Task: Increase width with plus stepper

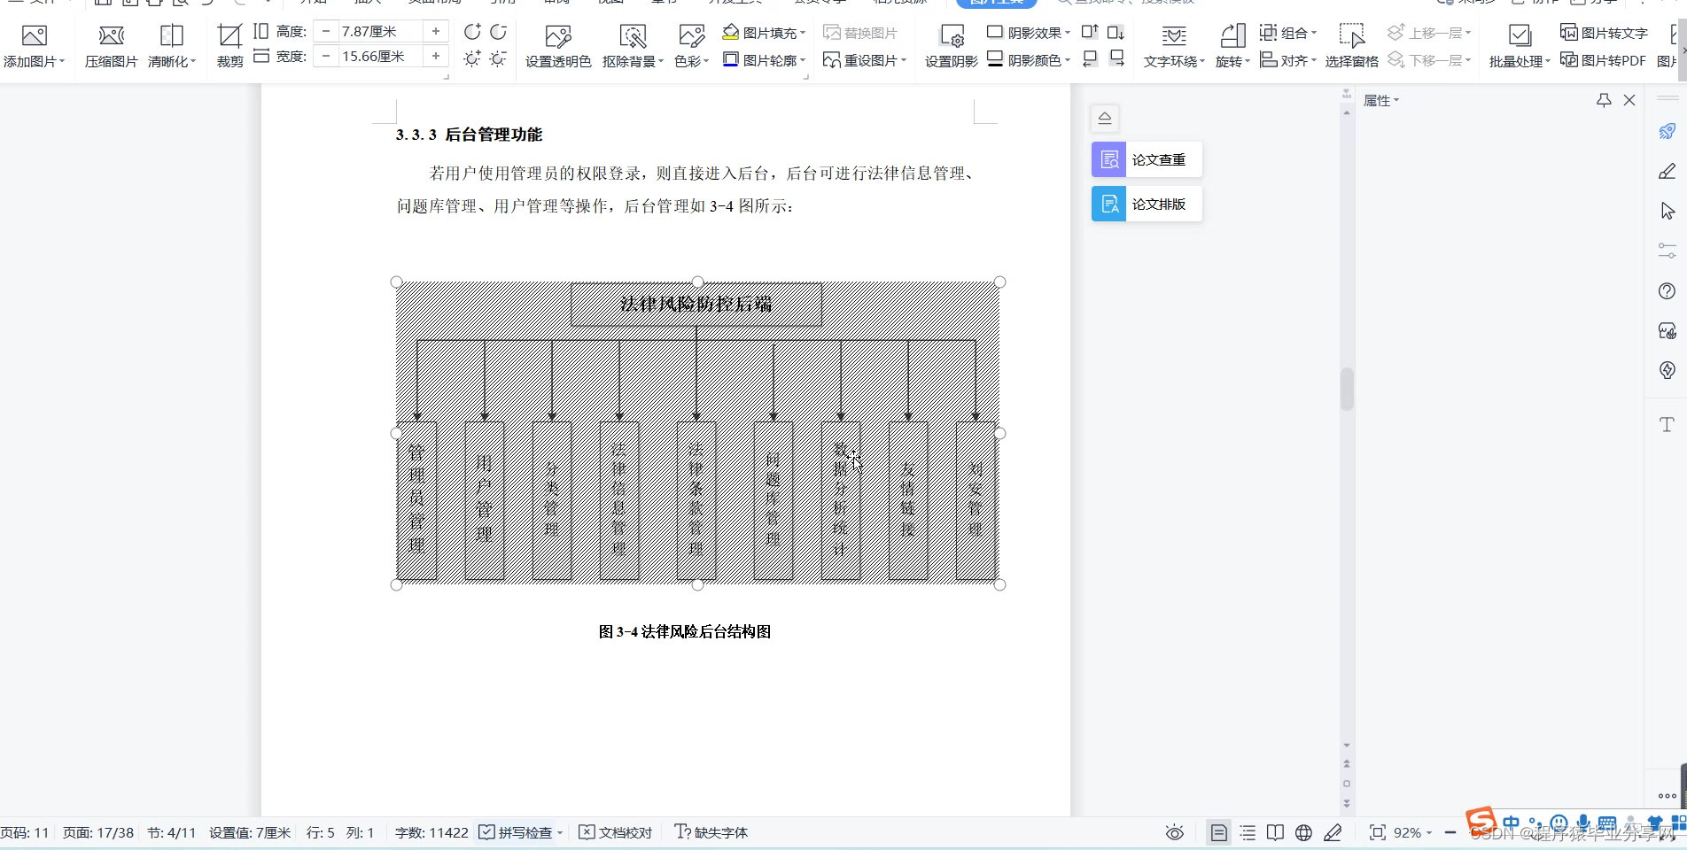Action: (x=436, y=56)
